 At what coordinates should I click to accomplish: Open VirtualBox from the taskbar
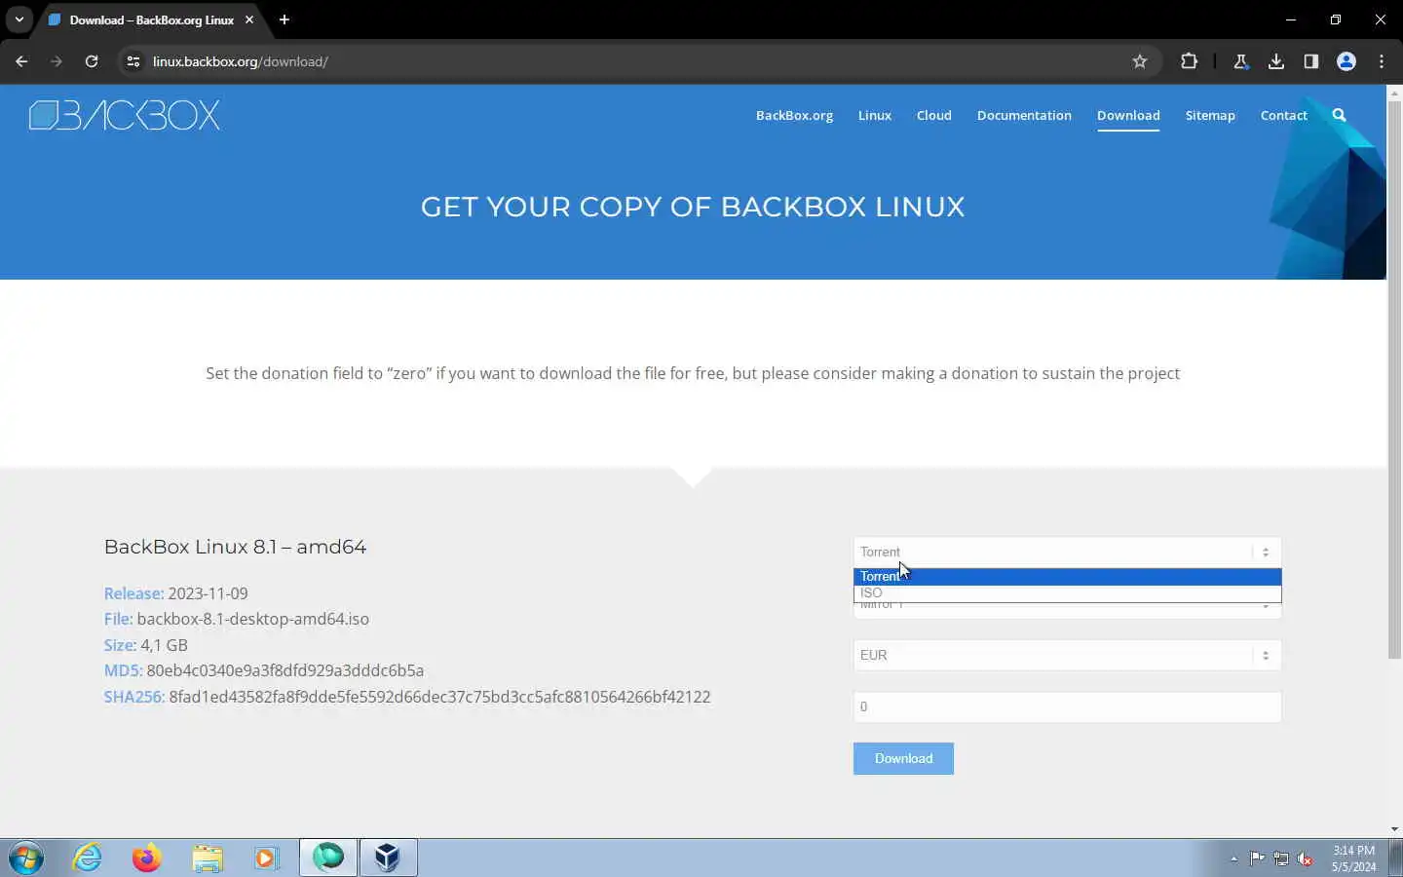point(388,858)
